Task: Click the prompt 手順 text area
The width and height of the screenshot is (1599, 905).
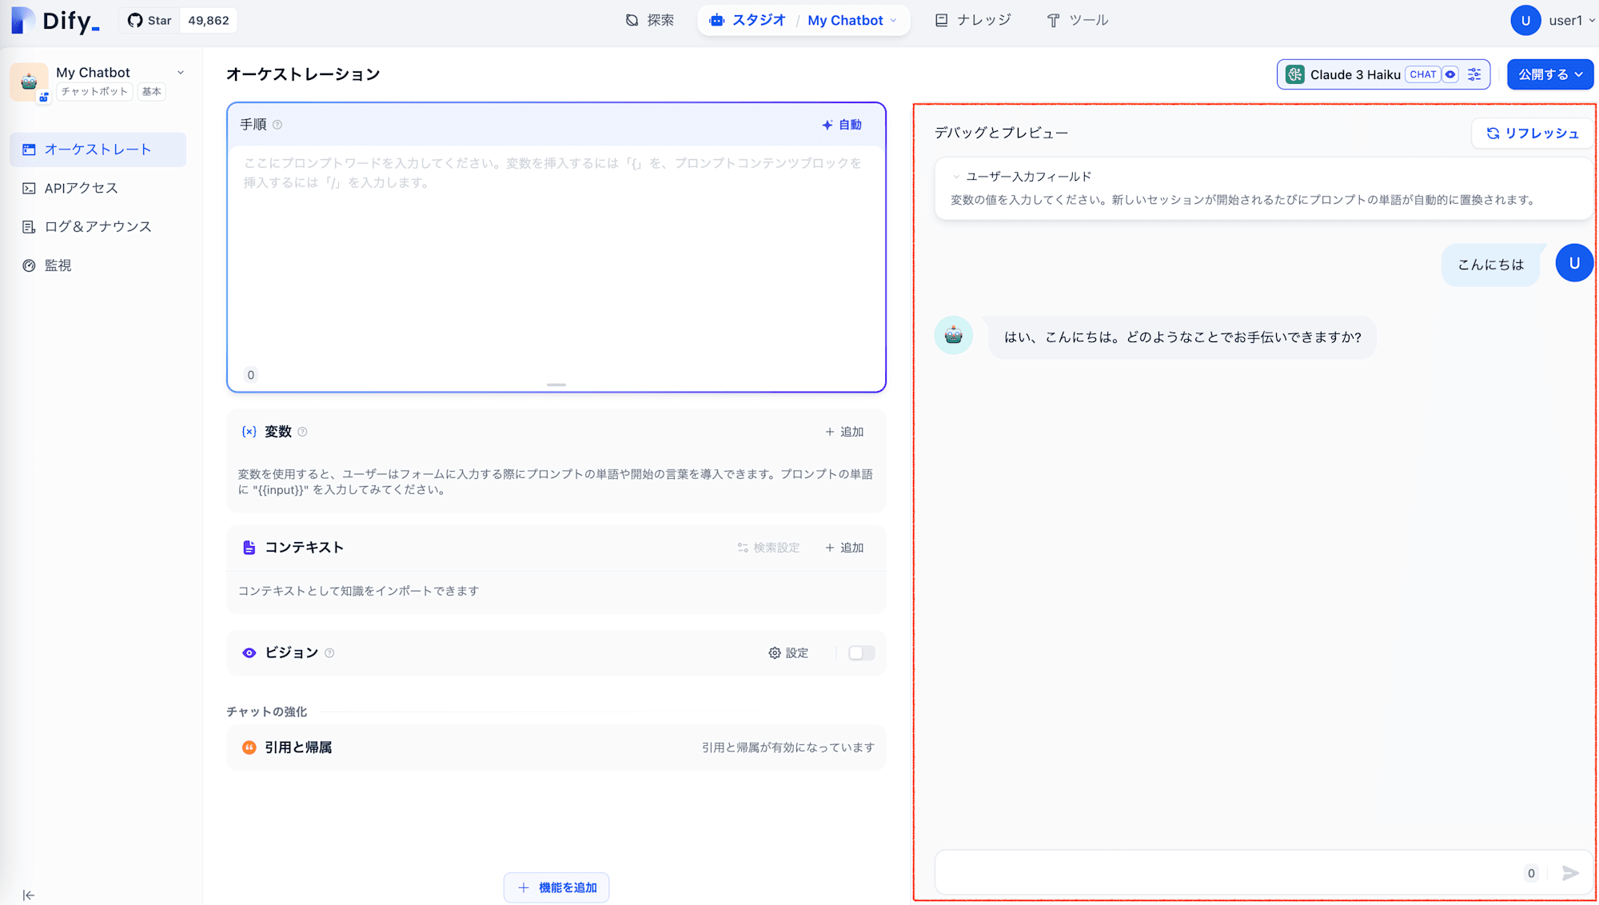Action: [556, 254]
